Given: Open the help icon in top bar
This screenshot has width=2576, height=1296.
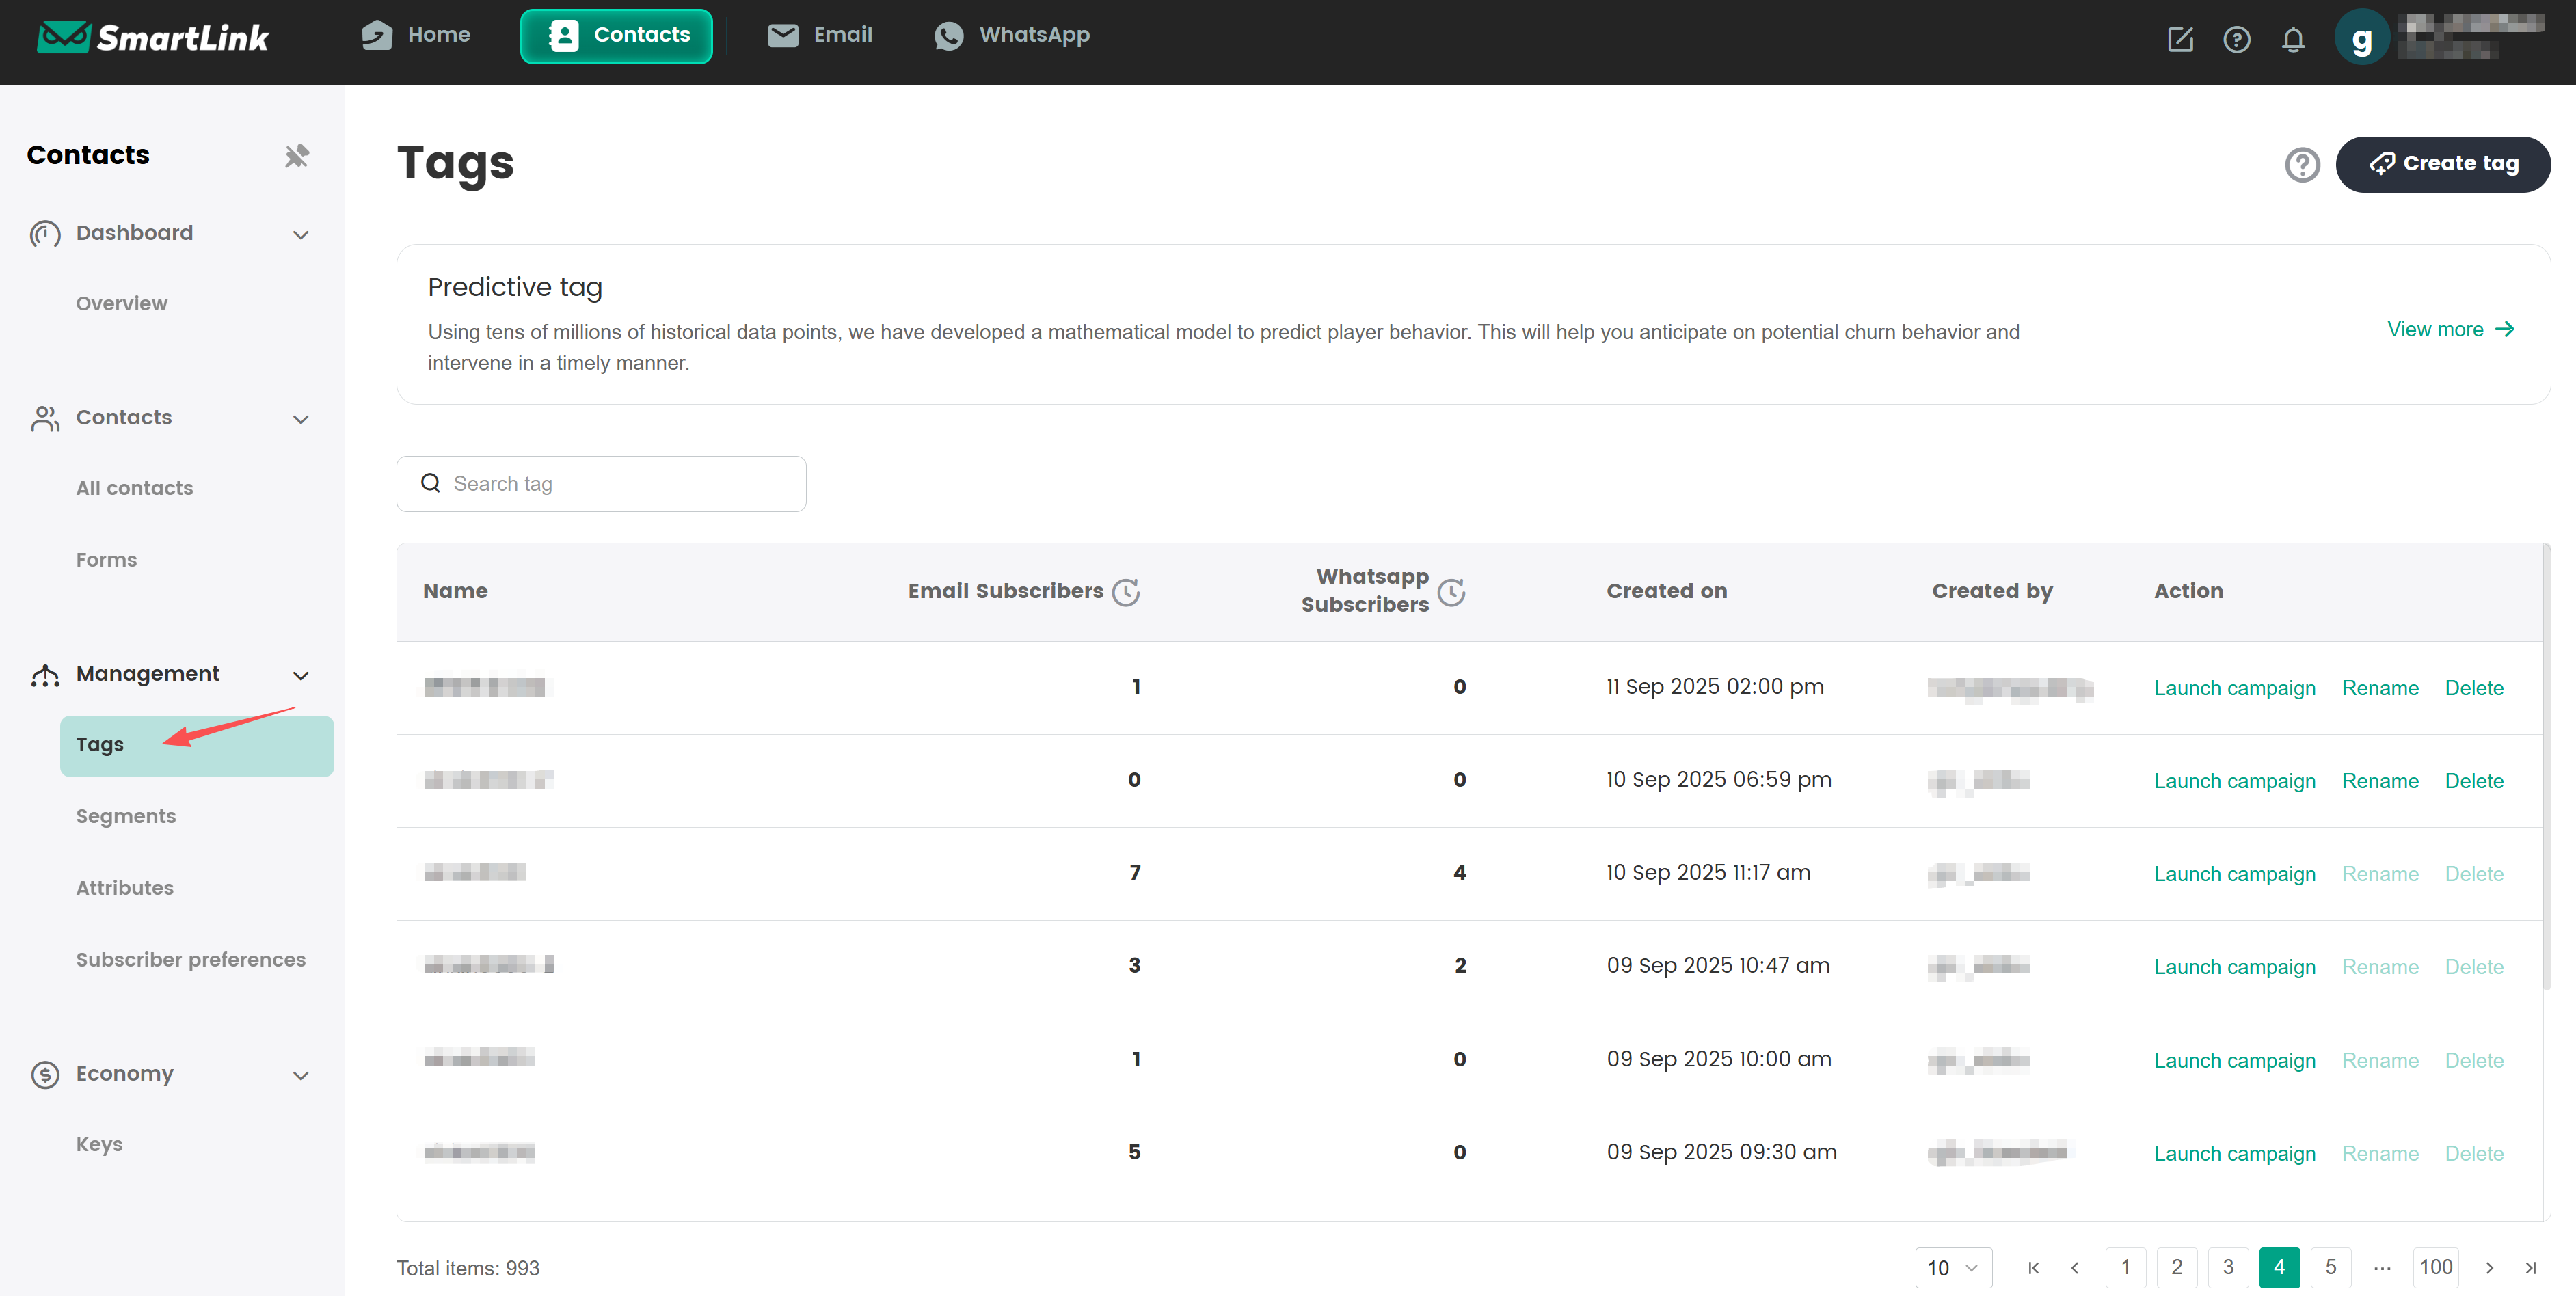Looking at the screenshot, I should [x=2236, y=40].
